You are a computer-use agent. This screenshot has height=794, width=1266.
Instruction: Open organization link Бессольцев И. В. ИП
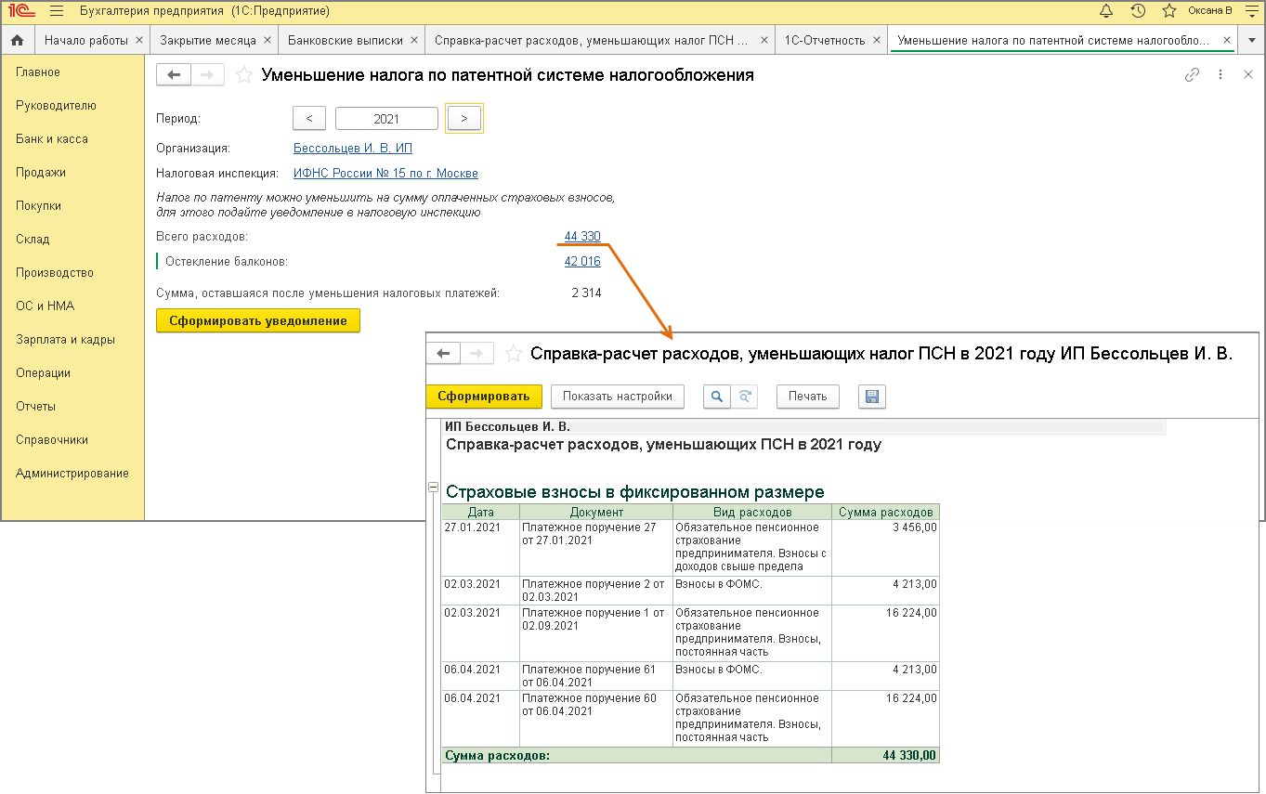tap(353, 148)
